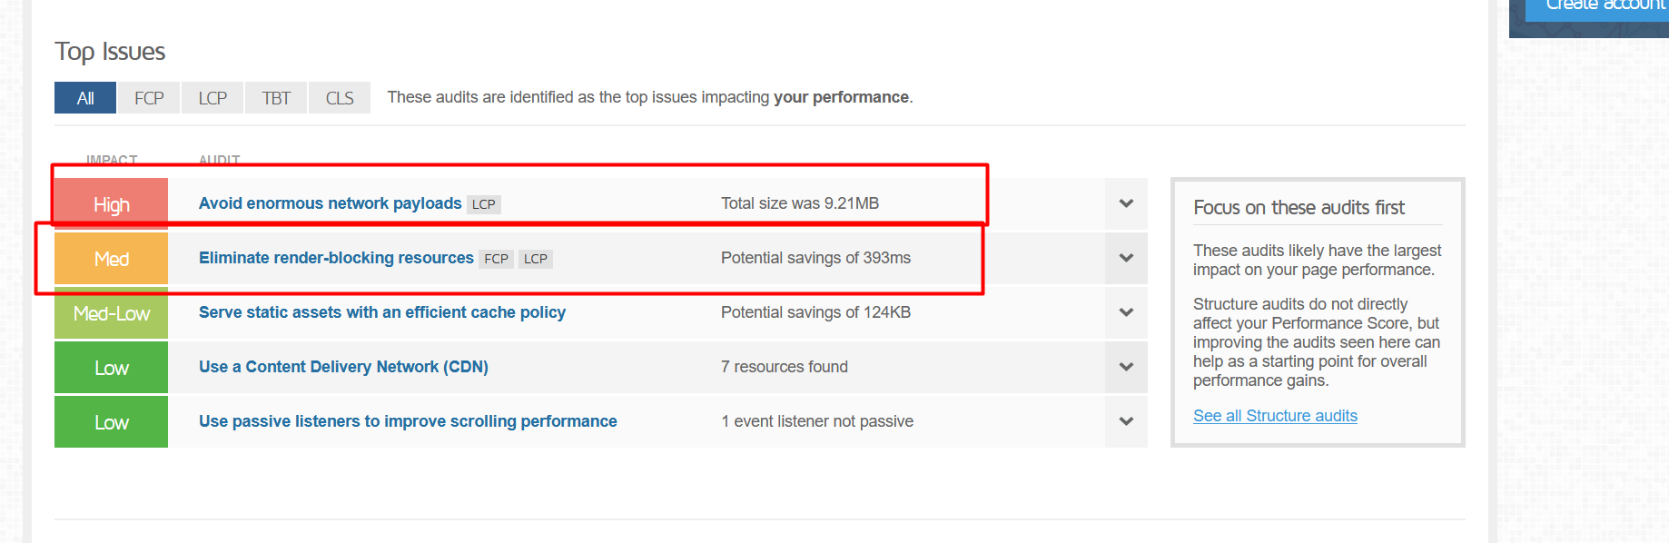Open Use passive listeners audit link
Image resolution: width=1669 pixels, height=543 pixels.
tap(408, 421)
